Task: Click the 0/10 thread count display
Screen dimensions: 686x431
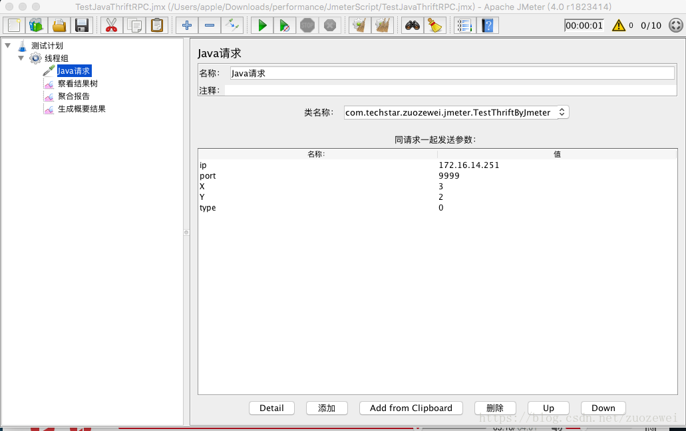Action: point(651,25)
